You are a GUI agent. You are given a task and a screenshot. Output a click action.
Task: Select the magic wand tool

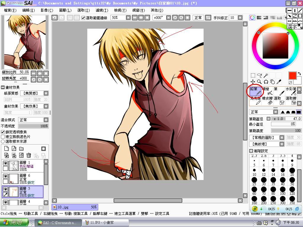(266, 75)
